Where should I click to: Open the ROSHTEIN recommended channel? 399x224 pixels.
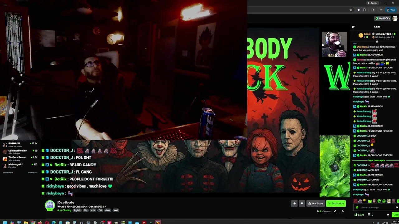coord(19,145)
